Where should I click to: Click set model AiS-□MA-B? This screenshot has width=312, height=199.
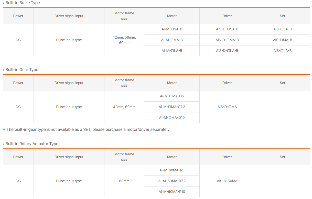pyautogui.click(x=282, y=40)
